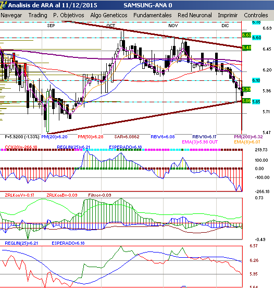Image resolution: width=274 pixels, height=288 pixels.
Task: Click the green 5.86 price tag
Action: 246,101
